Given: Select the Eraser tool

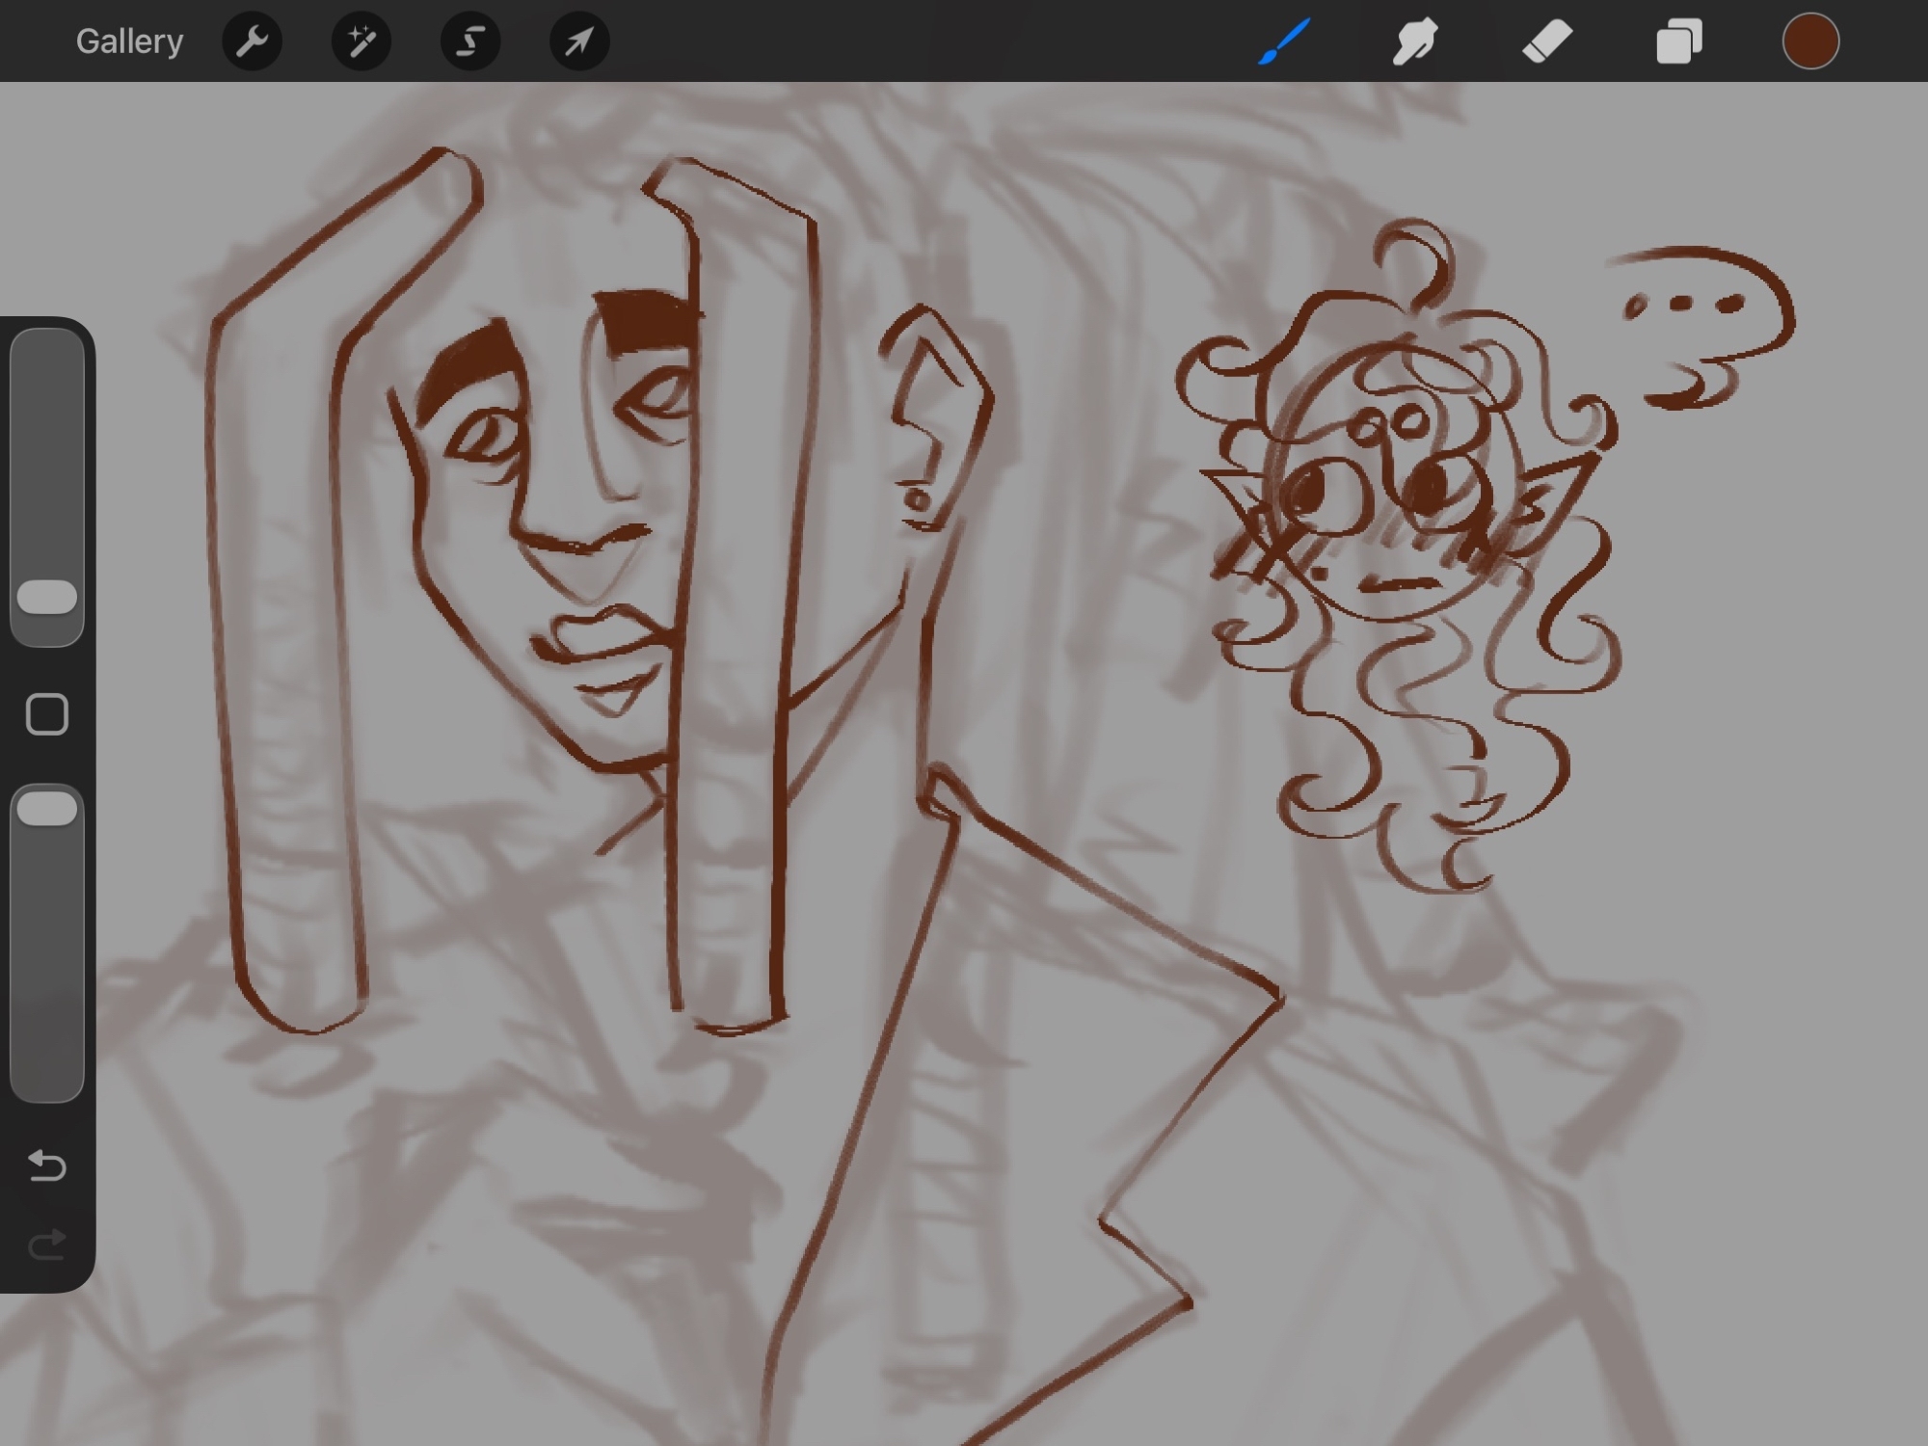Looking at the screenshot, I should [x=1547, y=41].
